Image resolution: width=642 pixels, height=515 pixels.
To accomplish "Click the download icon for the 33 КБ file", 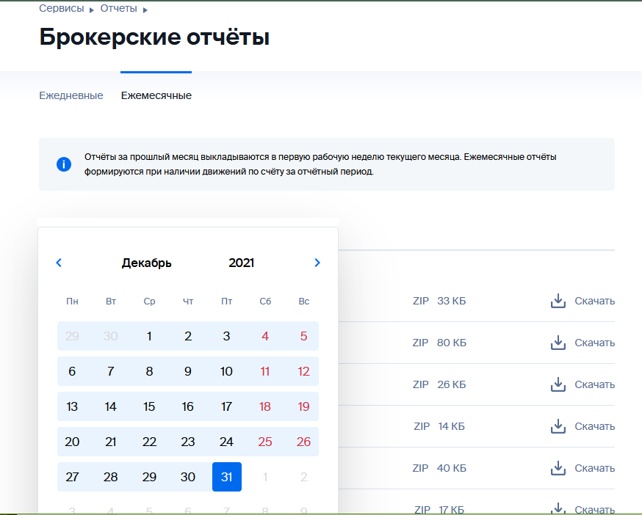I will (x=558, y=301).
